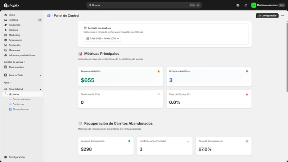Click the Tasa de Recuperación 67.0% value
The height and width of the screenshot is (162, 288).
point(205,149)
